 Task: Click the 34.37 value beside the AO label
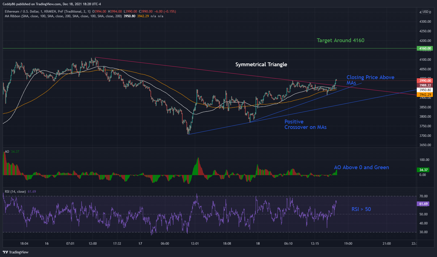15,152
